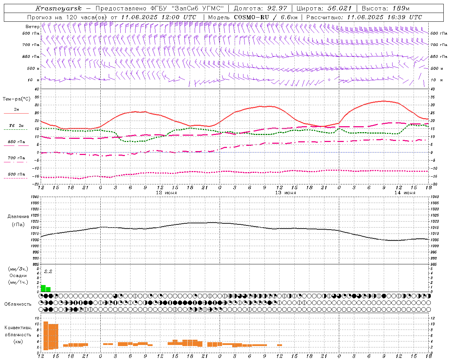Click the 'Прогноз на 120 часа(ов)' header text
This screenshot has height=359, width=449.
(x=67, y=17)
